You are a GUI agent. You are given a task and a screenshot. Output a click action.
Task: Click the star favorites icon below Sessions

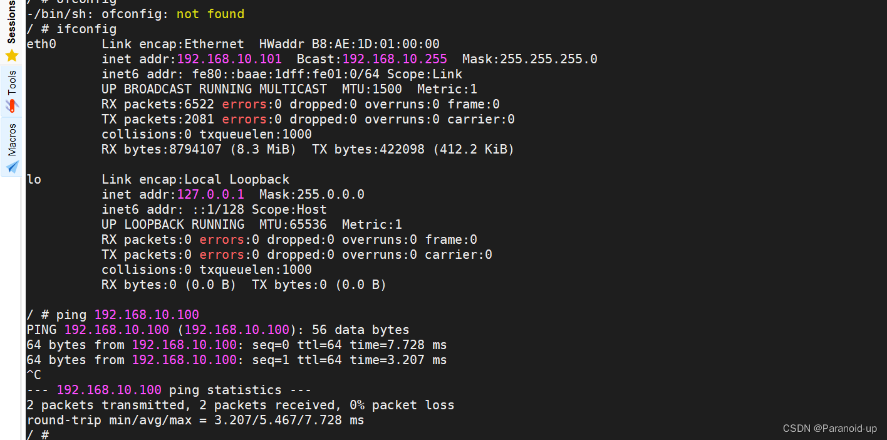click(11, 55)
